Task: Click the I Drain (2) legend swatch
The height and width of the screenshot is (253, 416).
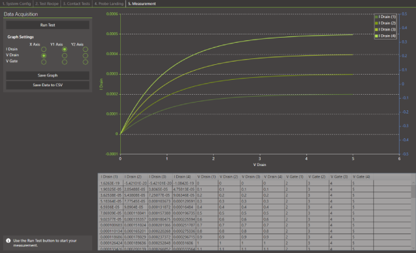Action: [x=376, y=23]
